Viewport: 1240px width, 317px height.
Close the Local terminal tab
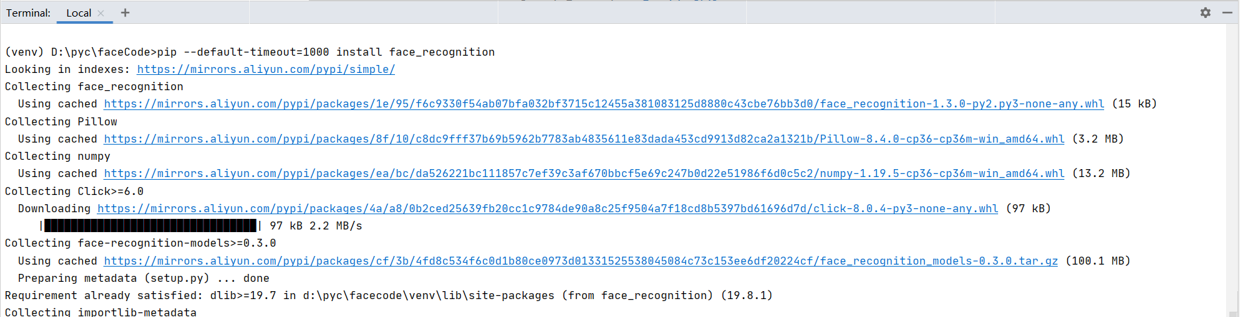101,13
